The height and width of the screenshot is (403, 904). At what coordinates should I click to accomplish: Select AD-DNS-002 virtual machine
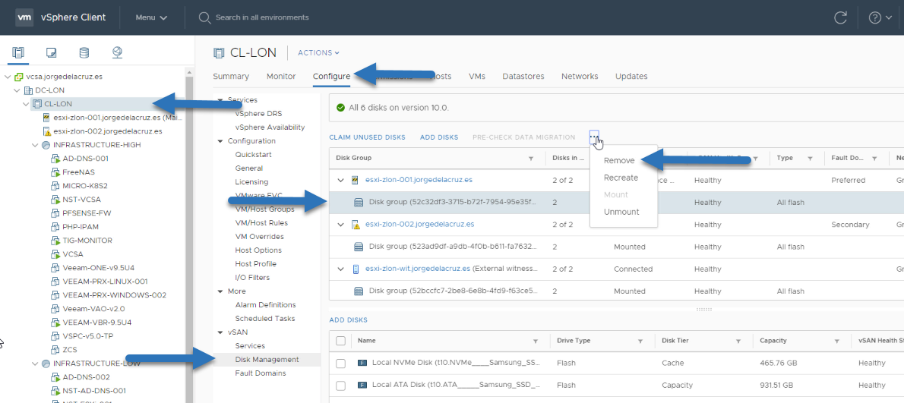(x=86, y=377)
